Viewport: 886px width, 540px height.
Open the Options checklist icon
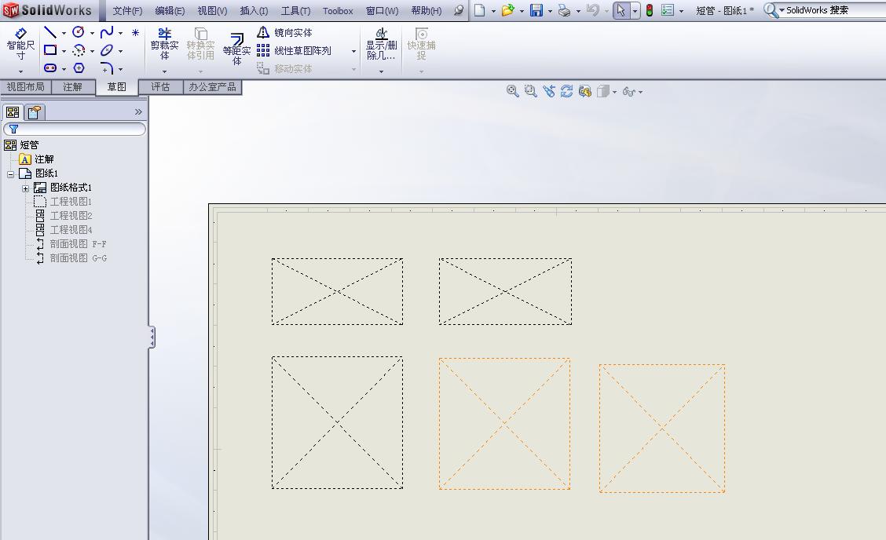click(668, 10)
